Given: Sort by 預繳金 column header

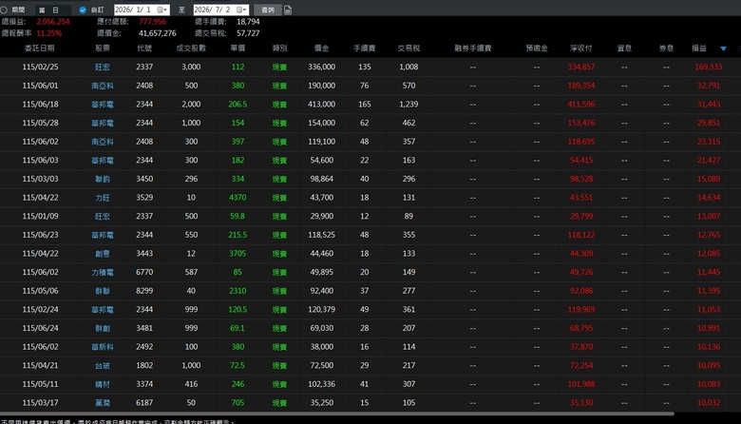Looking at the screenshot, I should 537,48.
